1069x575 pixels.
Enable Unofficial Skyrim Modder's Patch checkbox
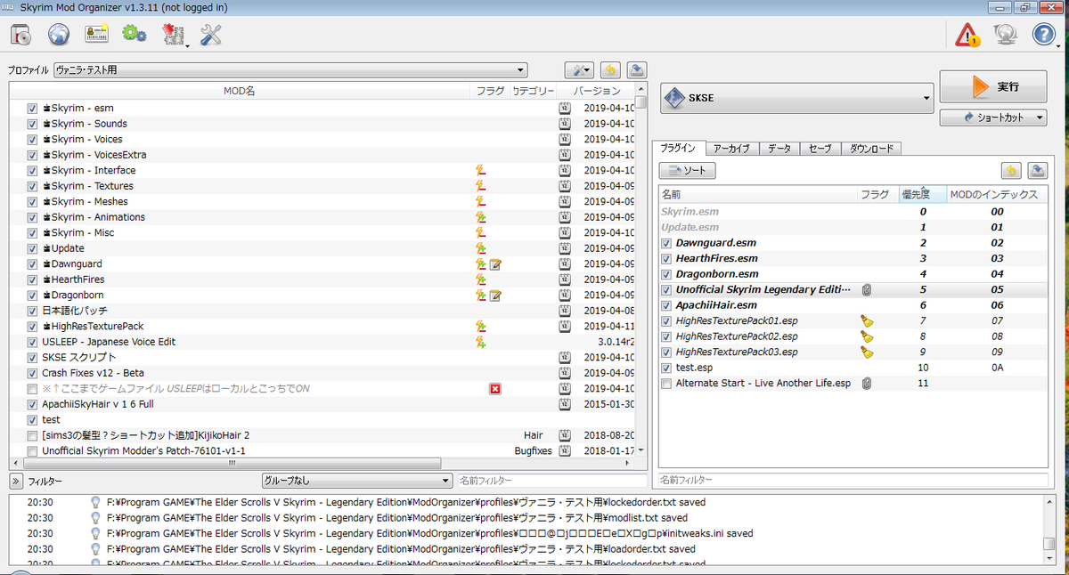[32, 451]
